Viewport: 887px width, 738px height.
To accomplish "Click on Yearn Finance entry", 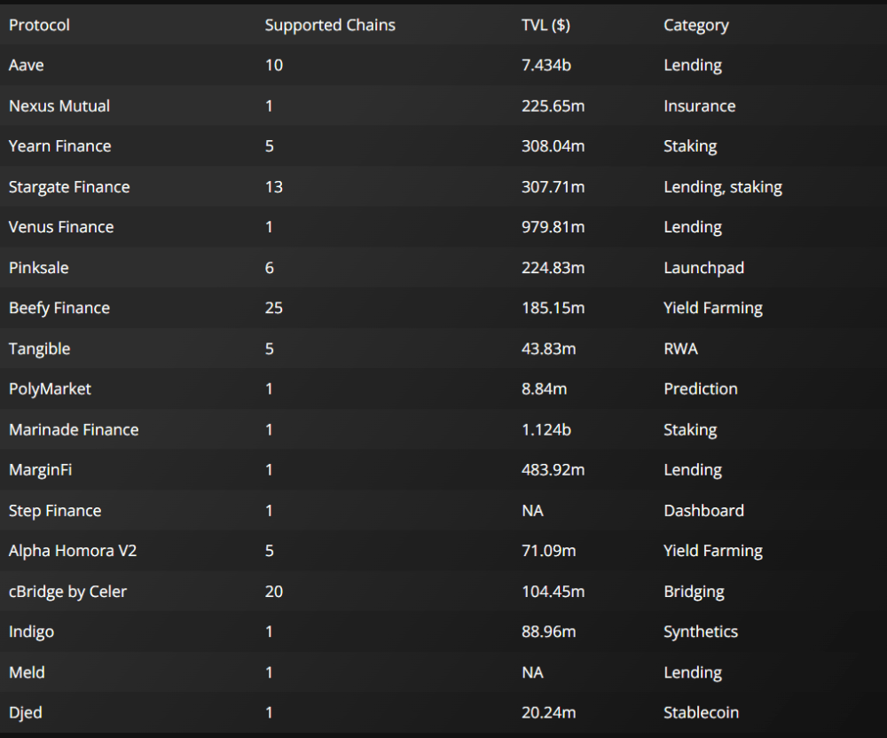I will [60, 146].
